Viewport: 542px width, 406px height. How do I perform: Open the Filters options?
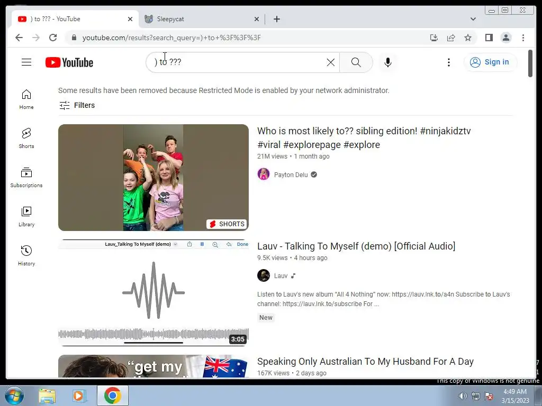(77, 105)
